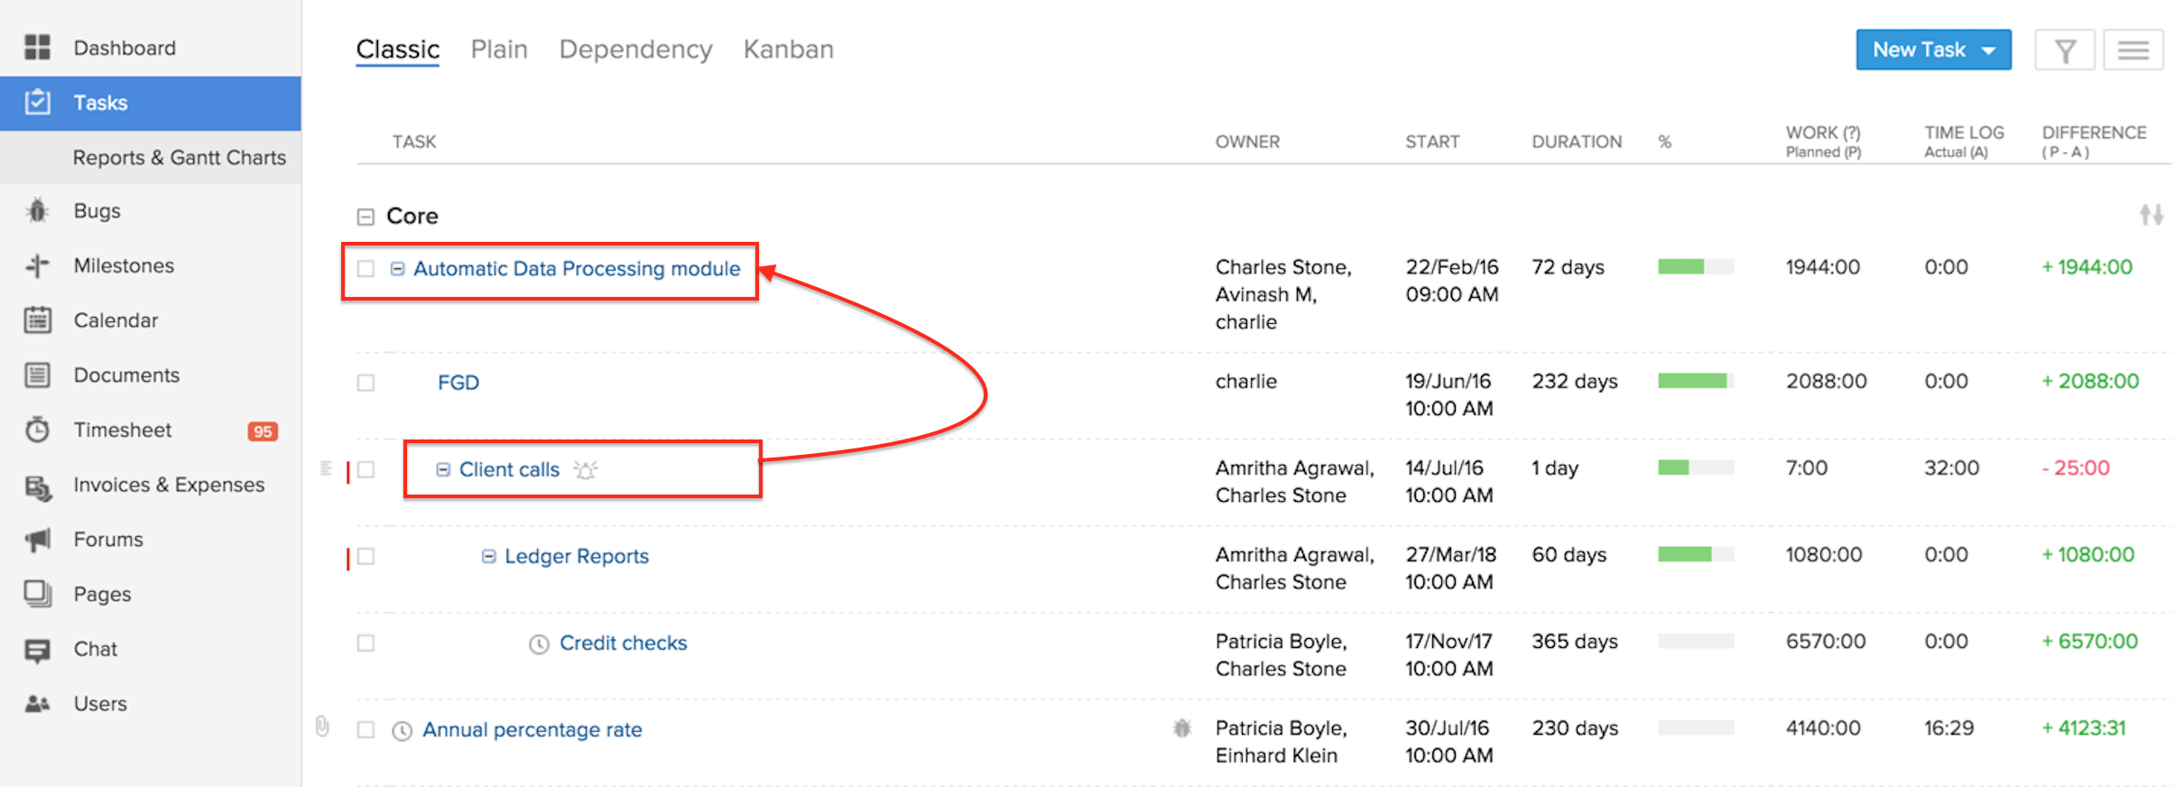Click the FGD progress bar
This screenshot has width=2184, height=787.
[x=1695, y=381]
